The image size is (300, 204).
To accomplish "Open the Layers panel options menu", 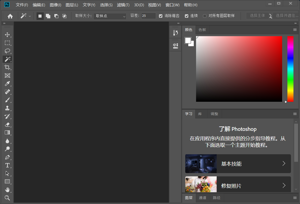I will pos(295,198).
